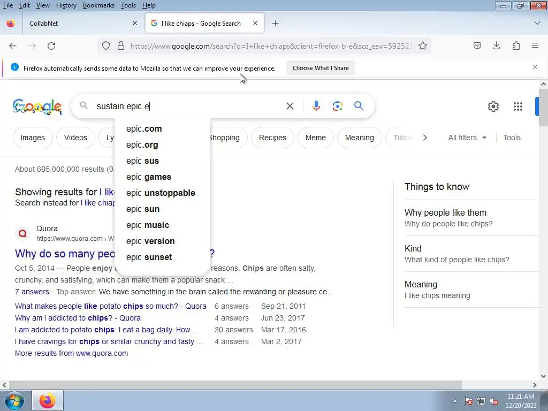This screenshot has height=411, width=548.
Task: Open the Extensions puzzle icon
Action: [x=516, y=45]
